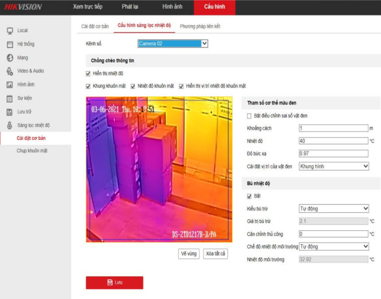This screenshot has width=381, height=299.
Task: Switch to the Phát lại top menu
Action: (x=130, y=7)
